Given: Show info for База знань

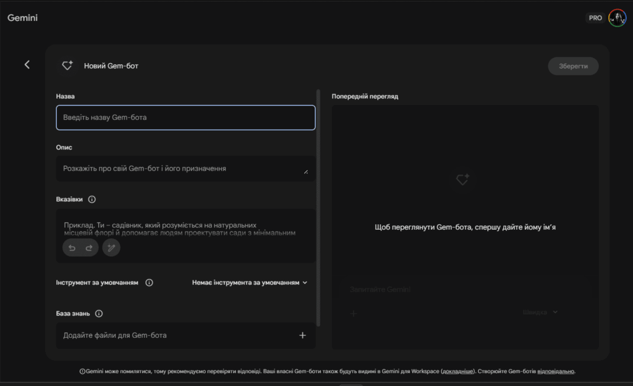Looking at the screenshot, I should pos(99,313).
